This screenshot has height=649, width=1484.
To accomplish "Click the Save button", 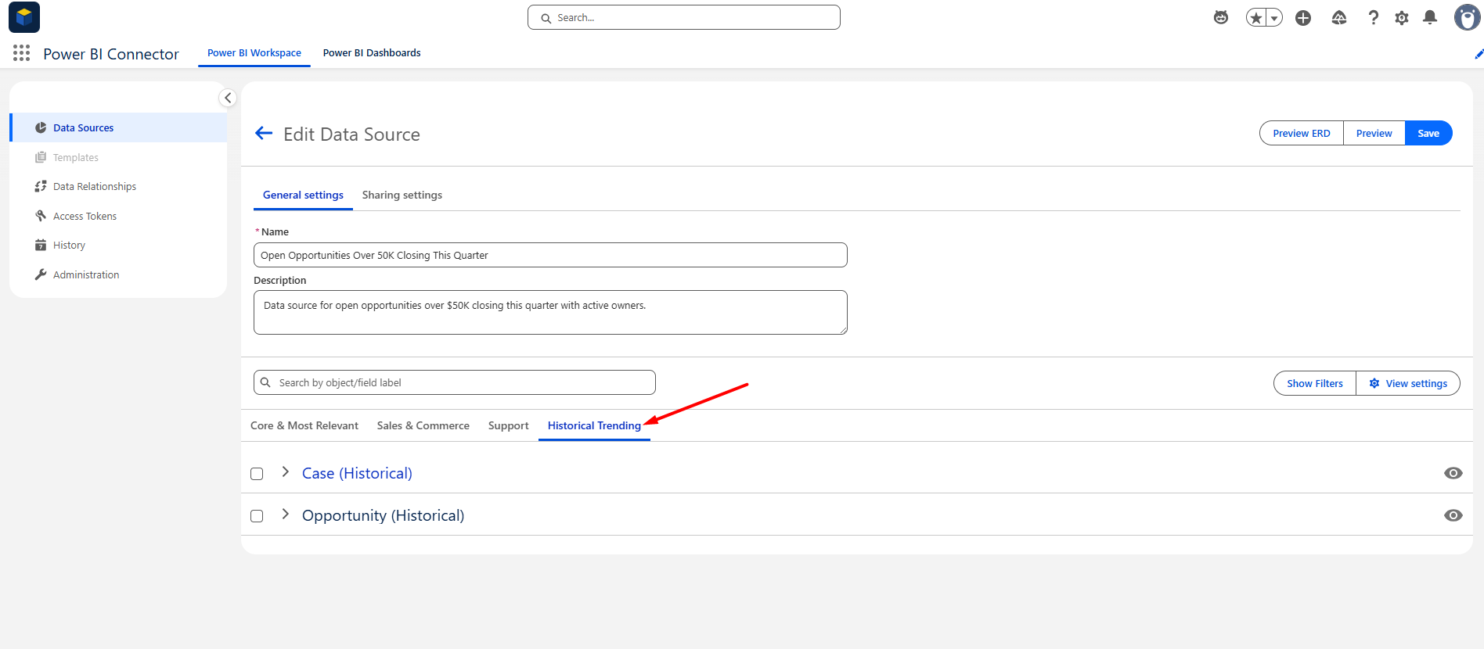I will point(1428,133).
